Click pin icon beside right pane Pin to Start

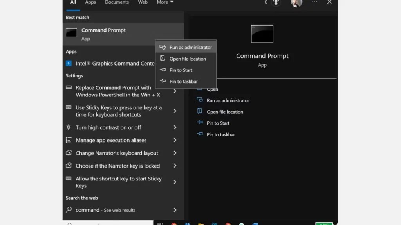[x=200, y=122]
